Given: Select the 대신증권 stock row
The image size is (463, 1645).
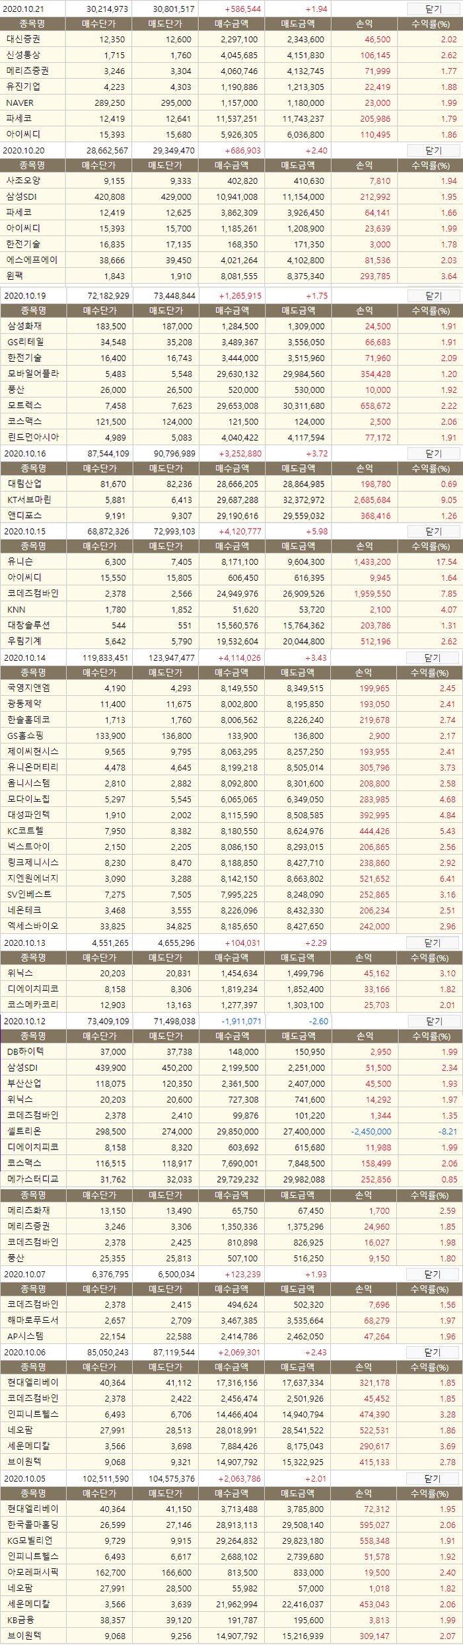Looking at the screenshot, I should tap(231, 39).
